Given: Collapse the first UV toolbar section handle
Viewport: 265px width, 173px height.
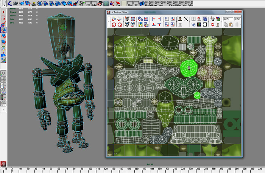Looking at the screenshot, I should click(109, 22).
